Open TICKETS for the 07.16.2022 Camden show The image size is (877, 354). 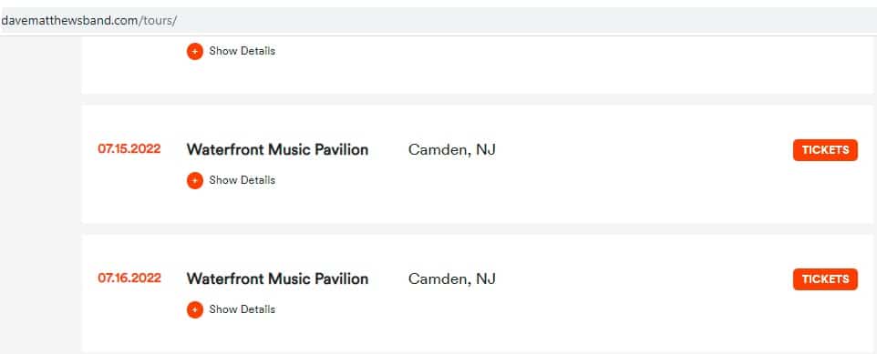pos(825,278)
